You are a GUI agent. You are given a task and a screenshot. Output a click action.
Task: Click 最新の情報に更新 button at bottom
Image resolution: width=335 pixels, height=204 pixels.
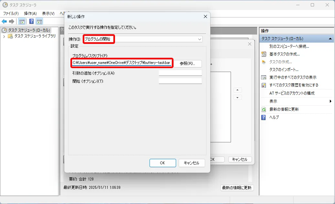click(237, 188)
